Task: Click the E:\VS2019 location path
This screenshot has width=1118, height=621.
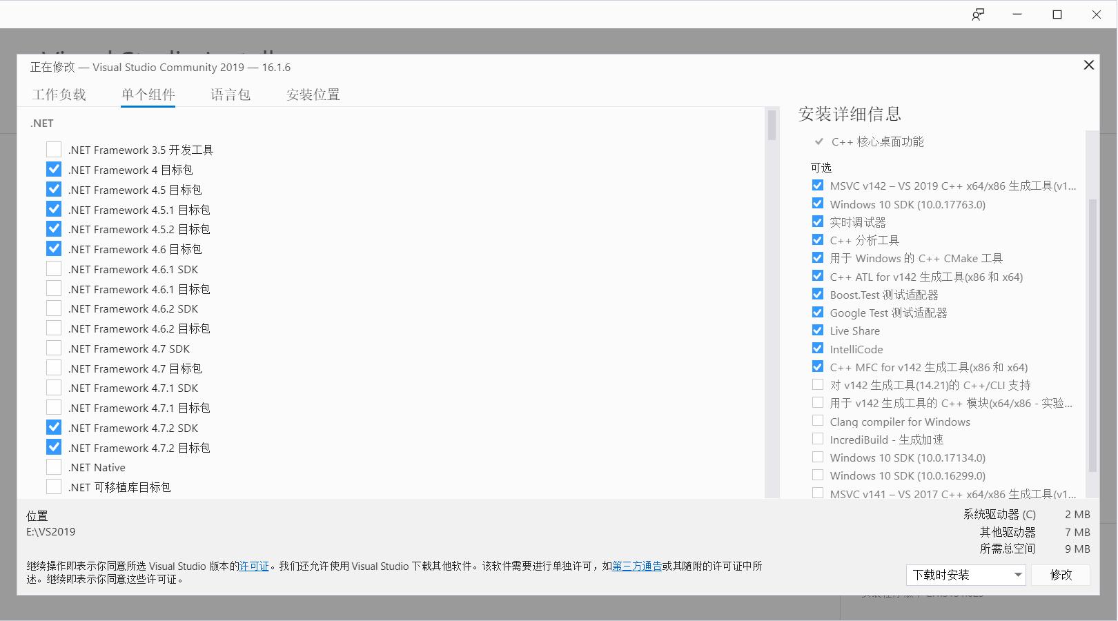Action: [x=51, y=532]
